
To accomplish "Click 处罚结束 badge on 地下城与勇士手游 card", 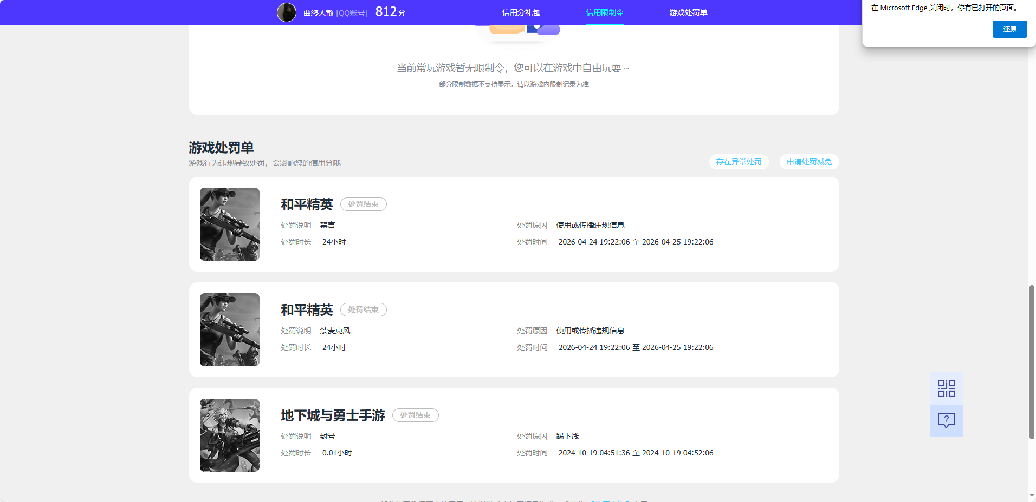I will [x=415, y=415].
